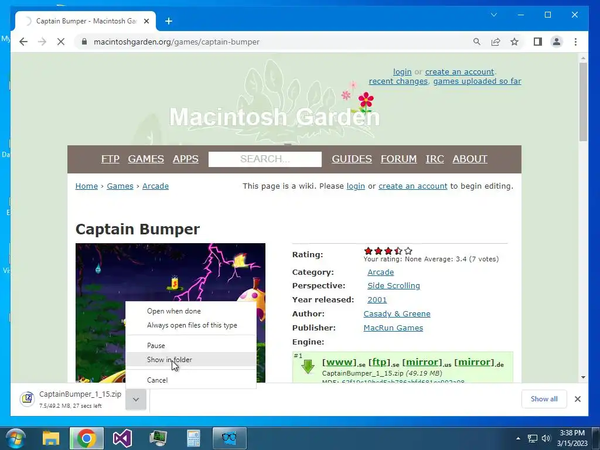Toggle the browser side panel icon
The height and width of the screenshot is (450, 600).
pyautogui.click(x=538, y=42)
